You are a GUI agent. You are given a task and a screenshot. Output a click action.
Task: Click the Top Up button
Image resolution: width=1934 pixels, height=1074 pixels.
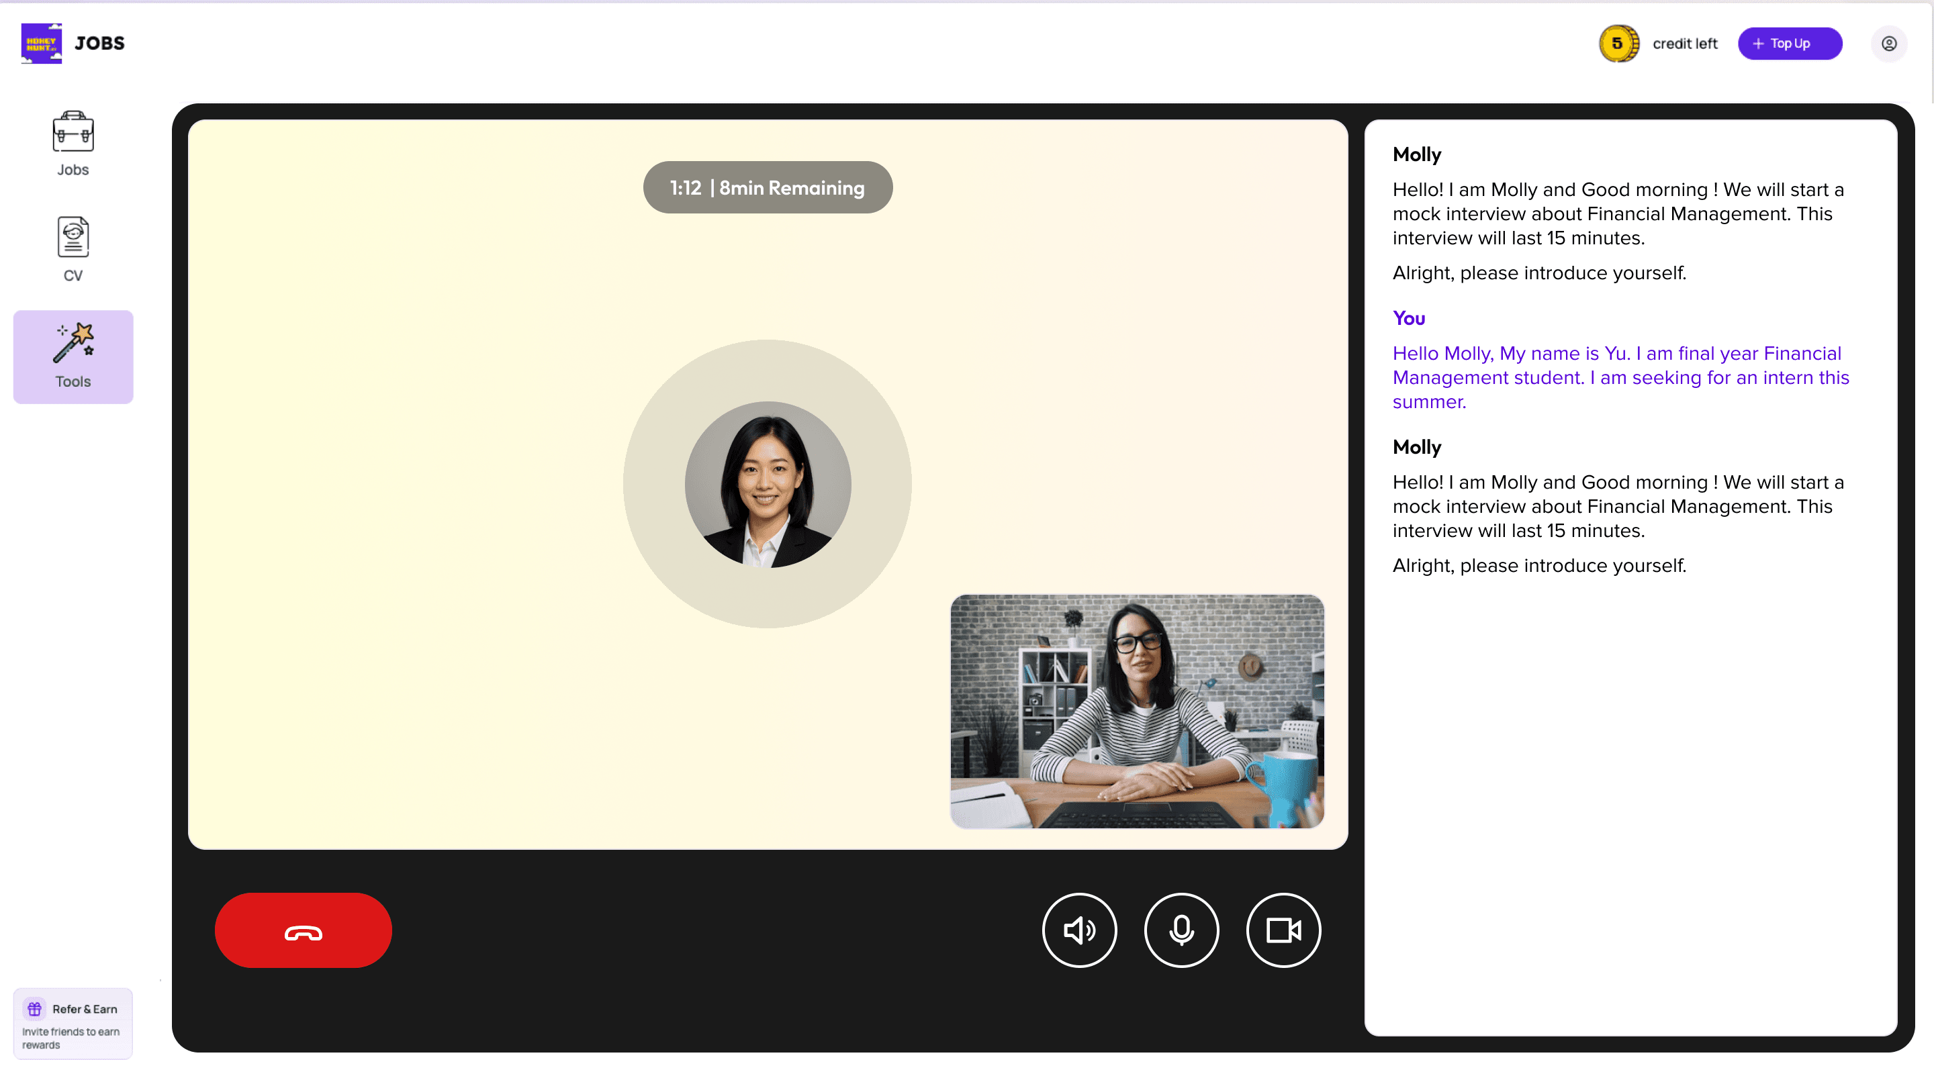[1790, 43]
